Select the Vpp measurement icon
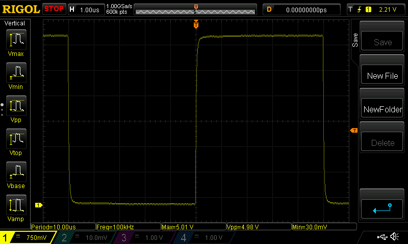 point(16,106)
